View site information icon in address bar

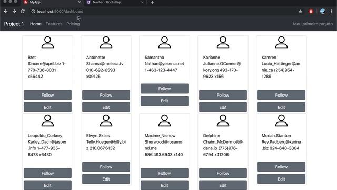pos(33,11)
